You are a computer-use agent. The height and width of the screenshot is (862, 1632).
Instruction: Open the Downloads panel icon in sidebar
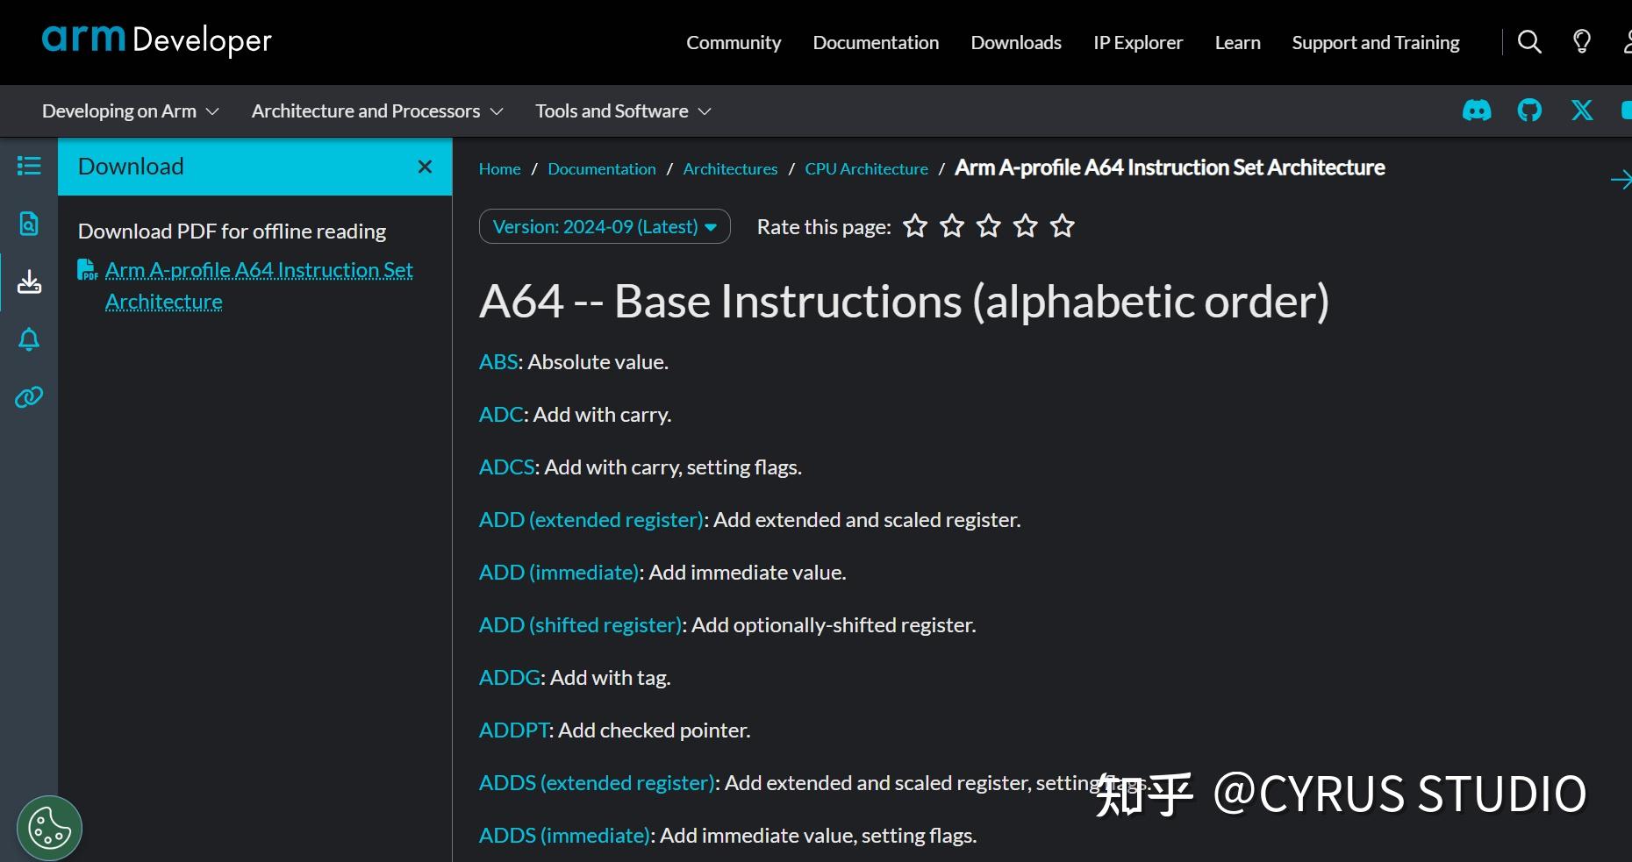pyautogui.click(x=28, y=281)
